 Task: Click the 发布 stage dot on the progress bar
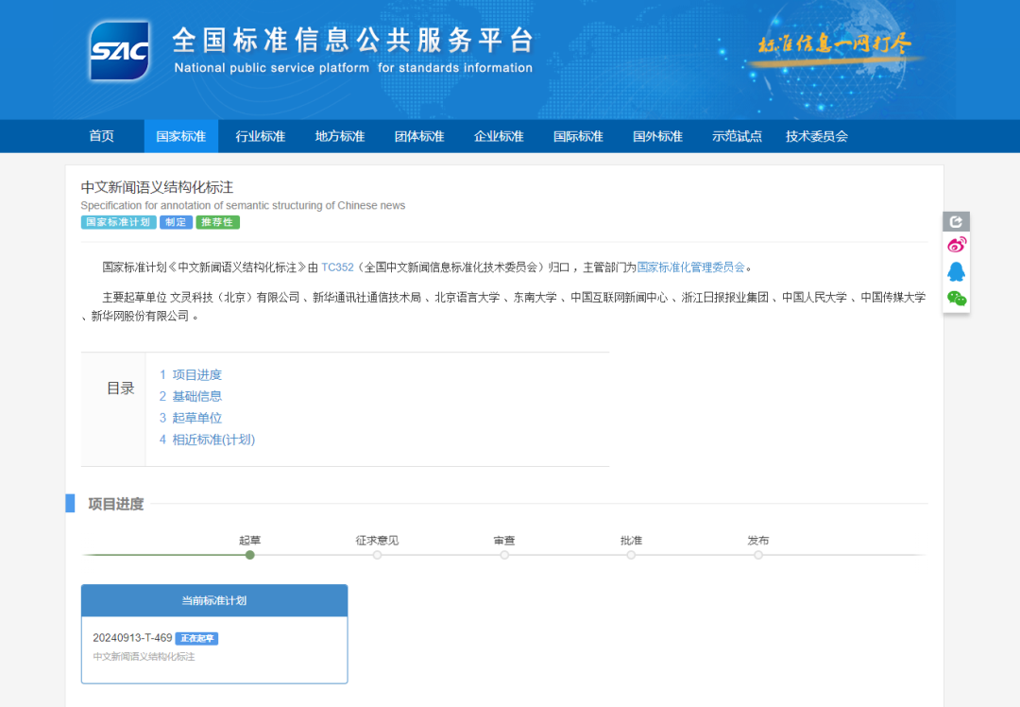click(x=757, y=555)
